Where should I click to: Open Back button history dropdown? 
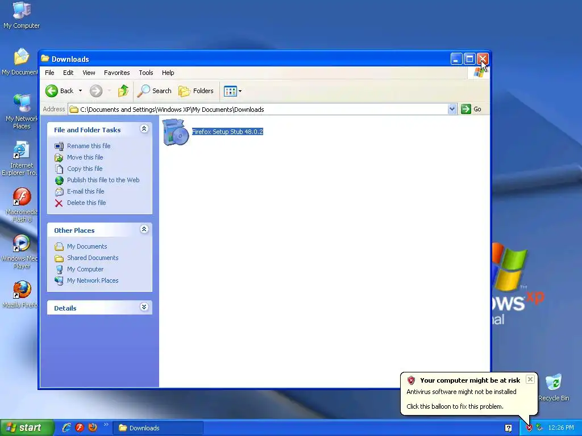[80, 91]
